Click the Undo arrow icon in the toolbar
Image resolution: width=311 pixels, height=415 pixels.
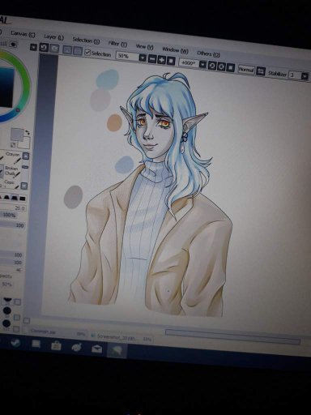[x=44, y=48]
